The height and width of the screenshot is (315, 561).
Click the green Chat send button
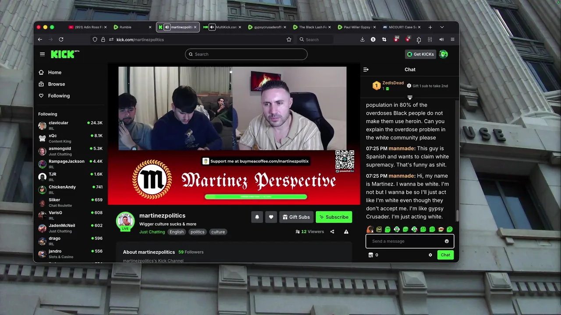tap(445, 255)
